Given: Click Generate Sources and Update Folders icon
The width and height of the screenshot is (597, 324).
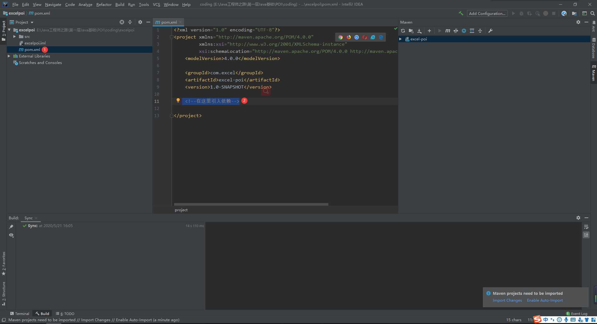Looking at the screenshot, I should click(x=411, y=31).
